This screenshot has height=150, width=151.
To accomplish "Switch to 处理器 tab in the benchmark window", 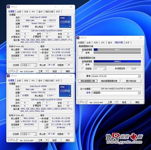I will tap(81, 43).
